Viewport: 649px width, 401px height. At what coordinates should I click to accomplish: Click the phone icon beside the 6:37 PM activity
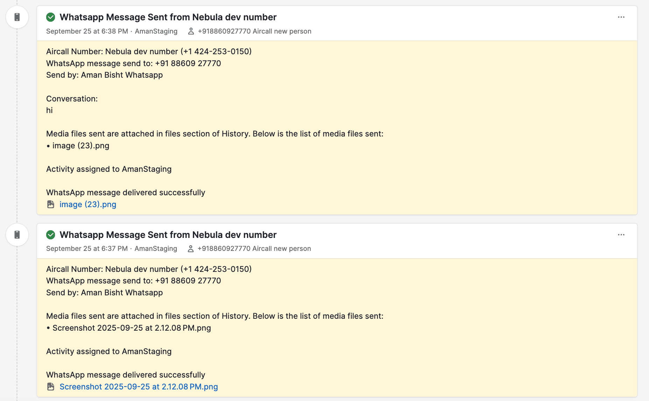[x=17, y=235]
